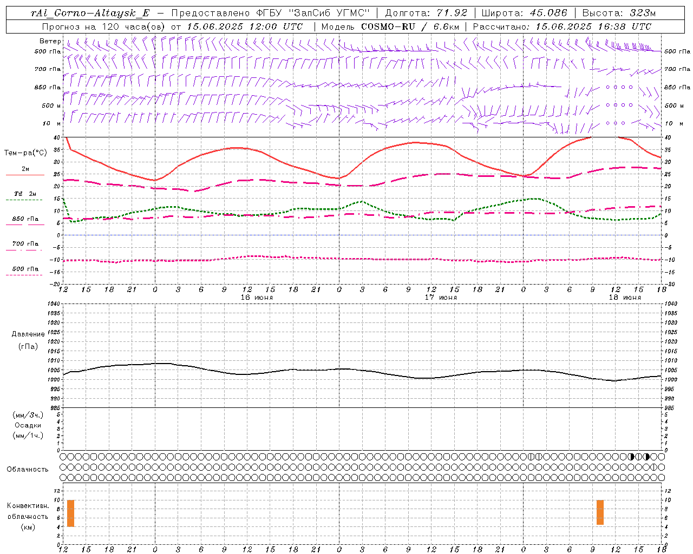693x554 pixels.
Task: Click the (мм/1ч.) precipitation unit label
Action: (28, 436)
